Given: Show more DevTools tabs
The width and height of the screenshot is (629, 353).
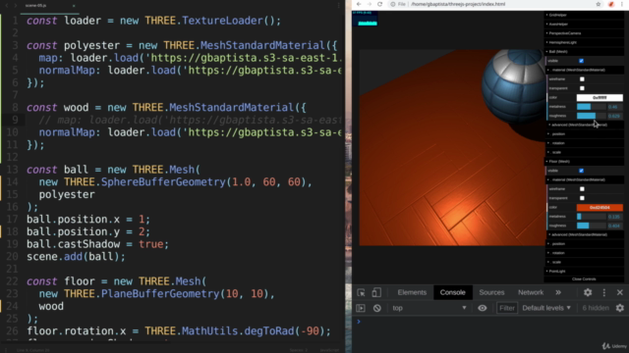Looking at the screenshot, I should [558, 292].
